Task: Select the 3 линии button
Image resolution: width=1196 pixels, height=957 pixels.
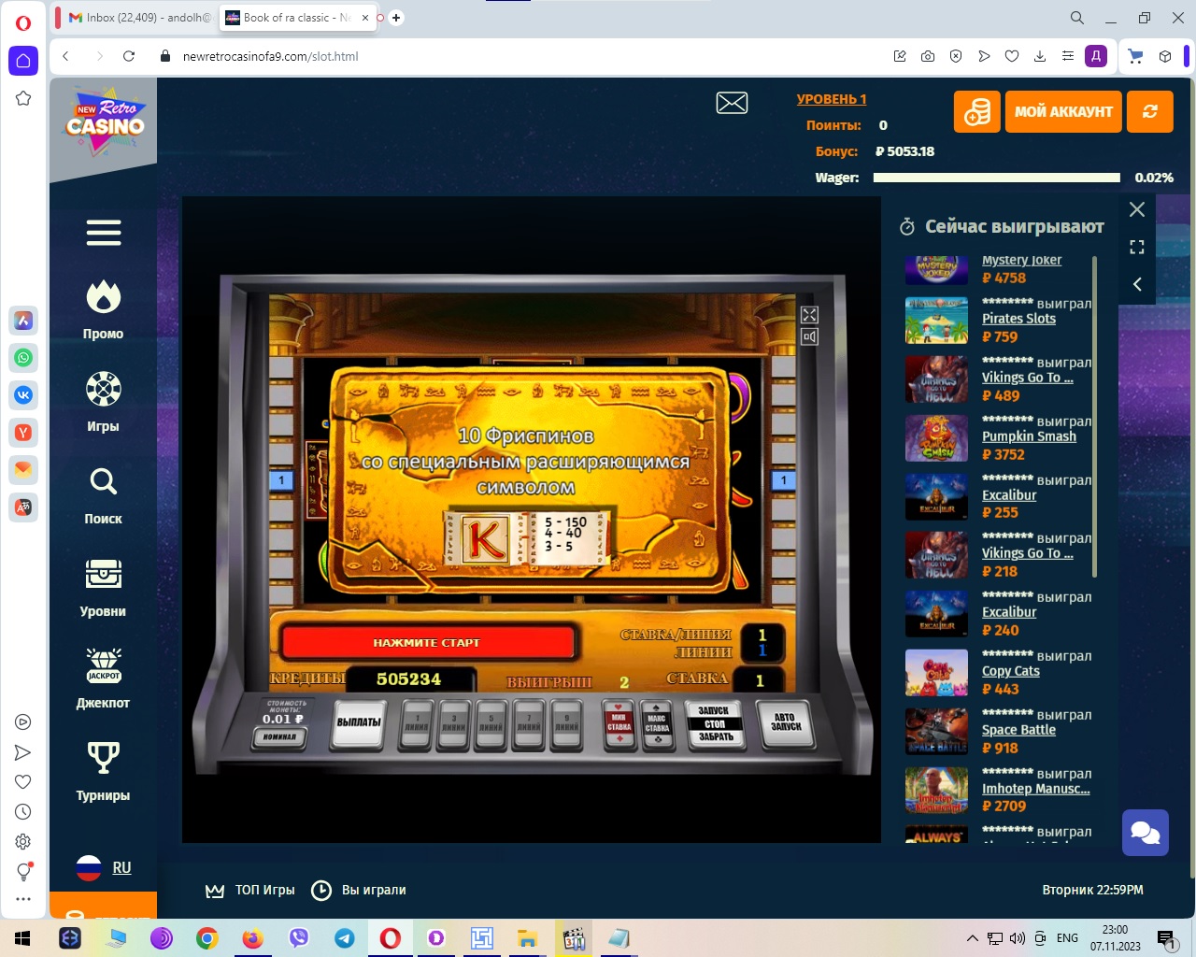Action: tap(454, 725)
